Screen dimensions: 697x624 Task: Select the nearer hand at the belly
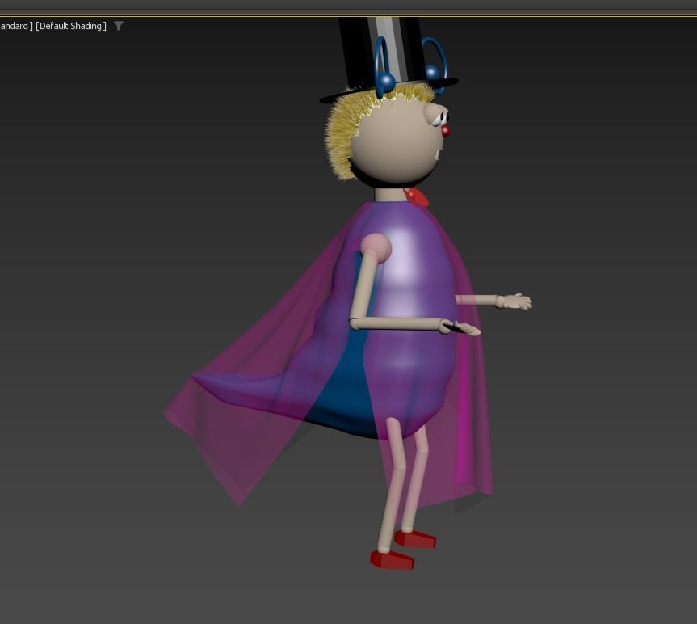(x=459, y=327)
